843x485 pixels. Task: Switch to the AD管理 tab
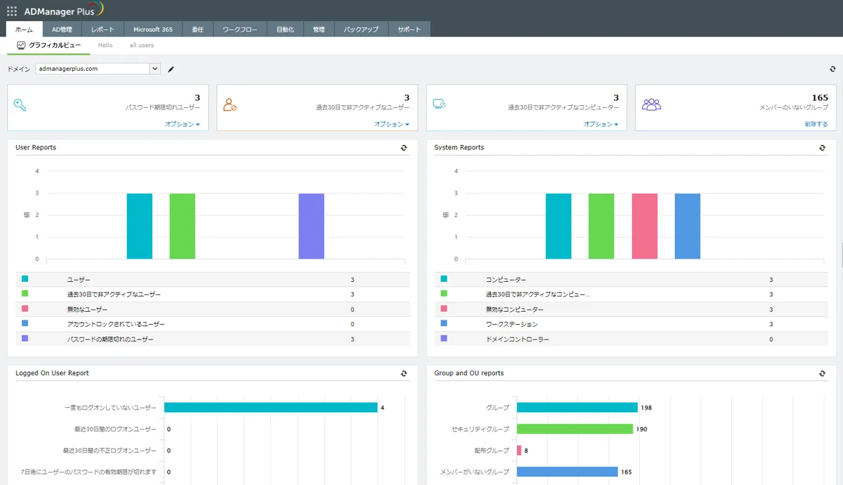pyautogui.click(x=62, y=29)
